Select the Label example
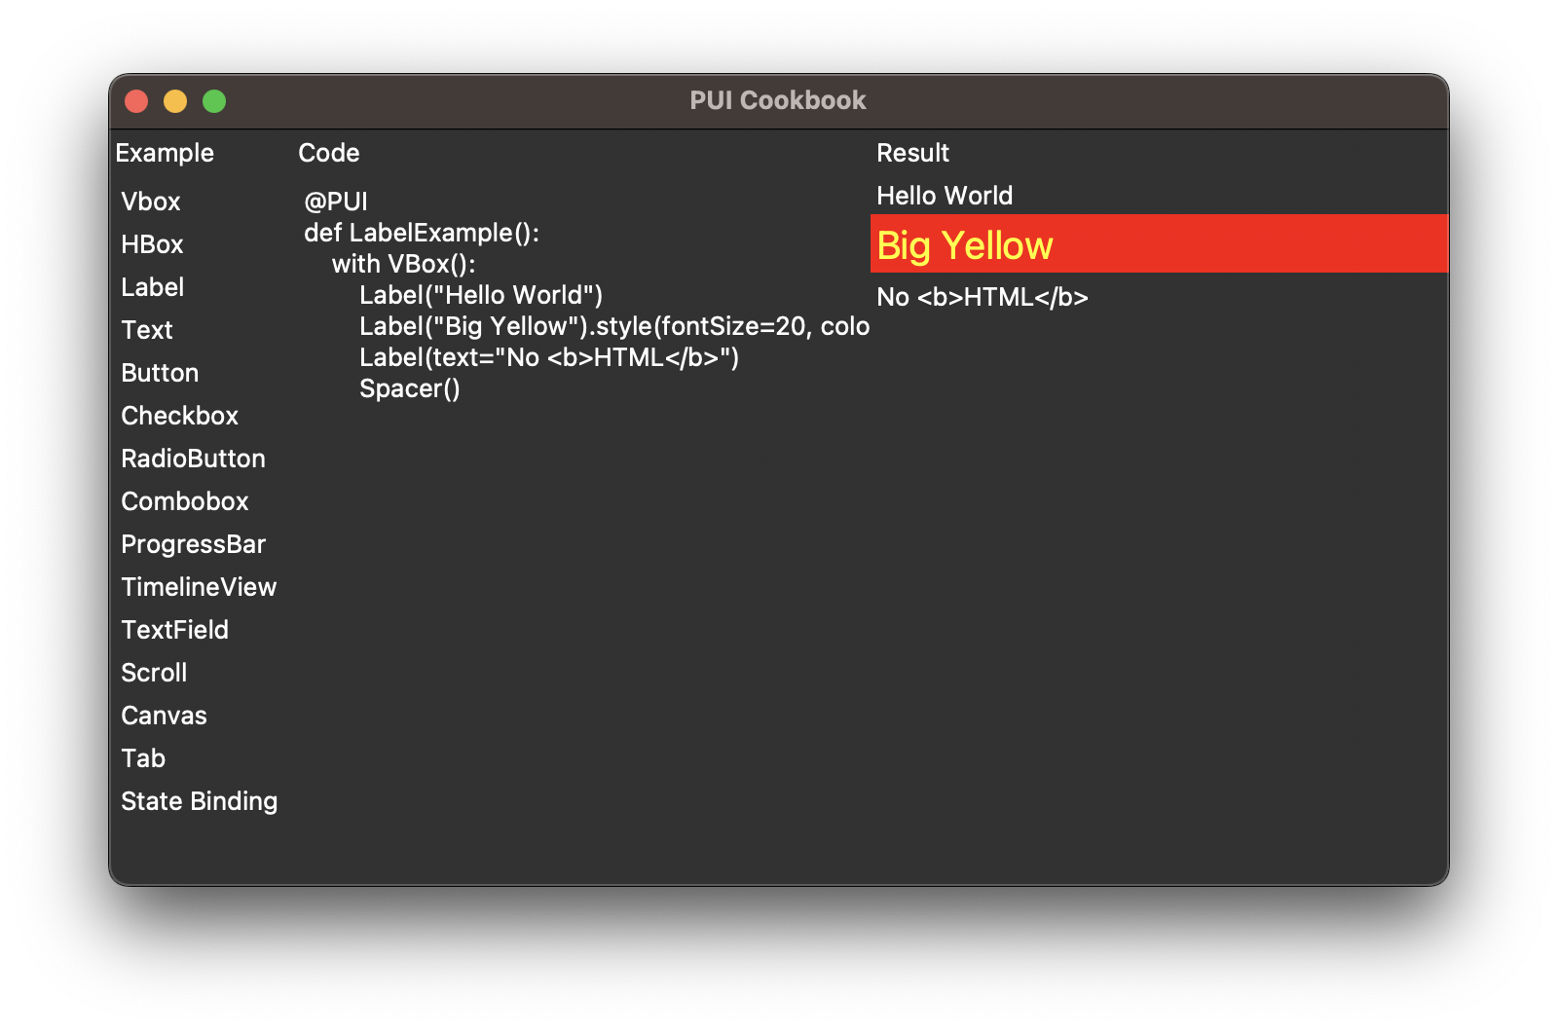Viewport: 1558px width, 1030px height. (153, 287)
